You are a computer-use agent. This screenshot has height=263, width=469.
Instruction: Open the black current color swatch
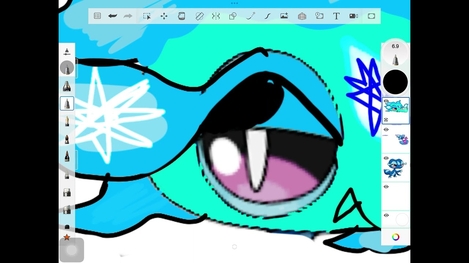point(395,82)
